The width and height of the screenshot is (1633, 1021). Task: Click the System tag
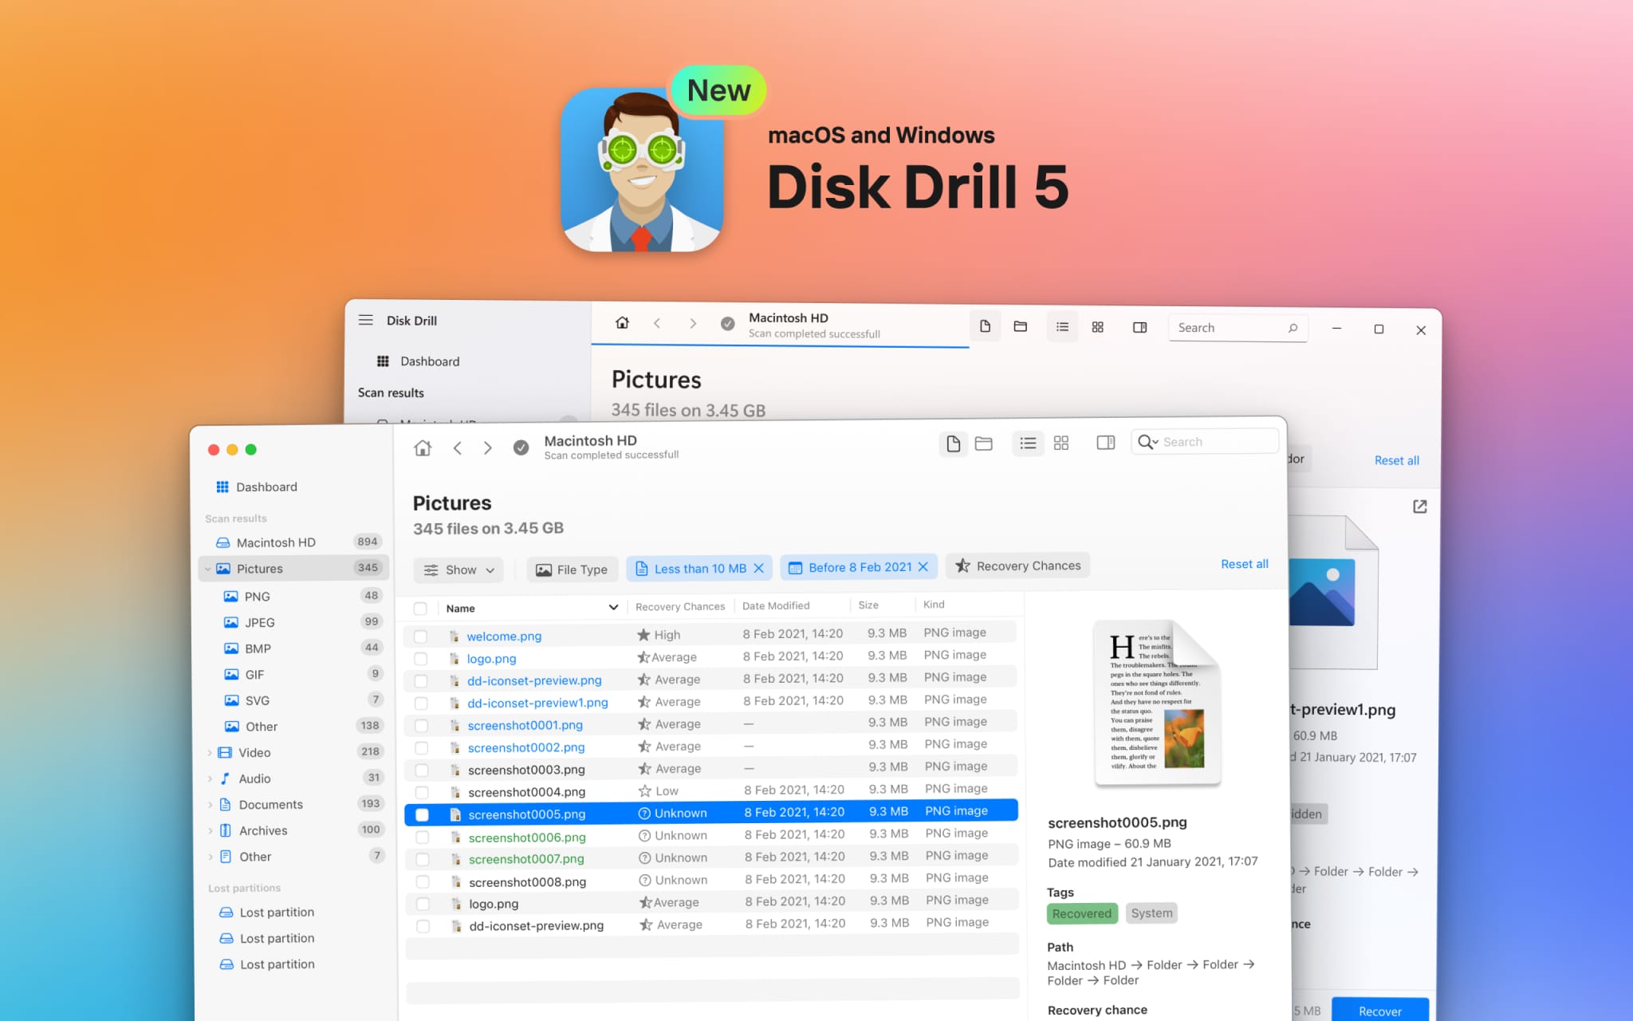point(1151,913)
